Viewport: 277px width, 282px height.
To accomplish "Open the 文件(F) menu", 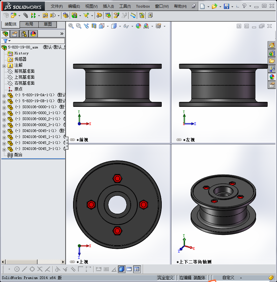I will click(56, 6).
